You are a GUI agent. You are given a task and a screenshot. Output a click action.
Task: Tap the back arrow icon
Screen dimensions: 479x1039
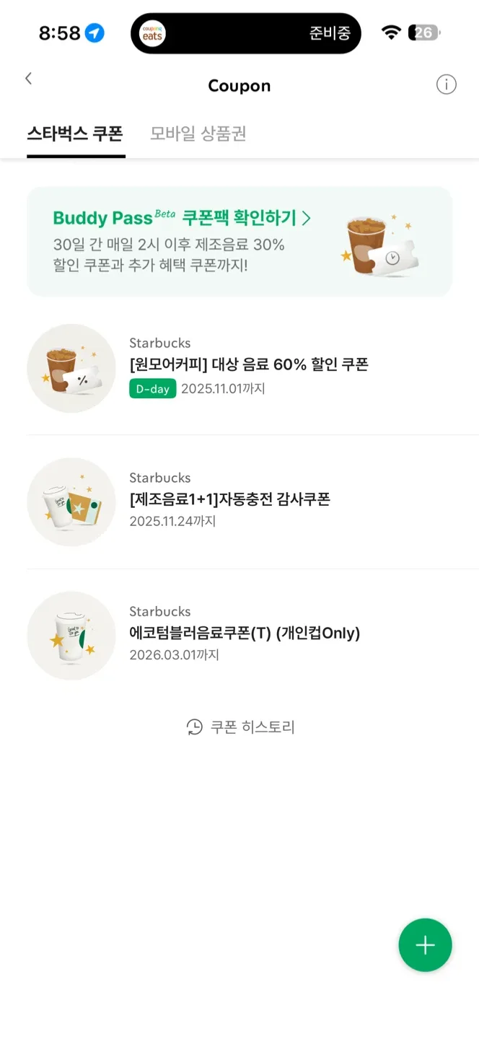(x=29, y=79)
